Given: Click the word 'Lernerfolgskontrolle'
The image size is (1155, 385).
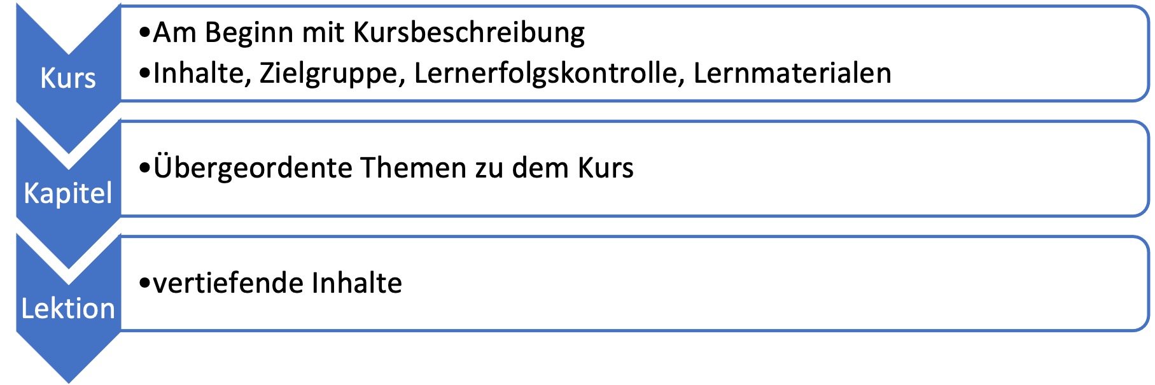Looking at the screenshot, I should (549, 73).
